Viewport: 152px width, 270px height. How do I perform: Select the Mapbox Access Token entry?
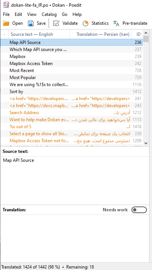click(71, 64)
